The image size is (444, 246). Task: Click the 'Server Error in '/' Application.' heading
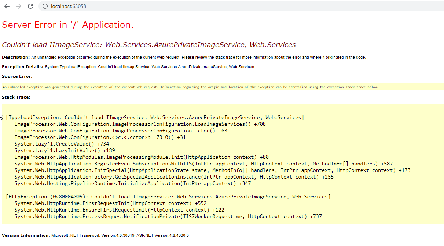(x=68, y=25)
